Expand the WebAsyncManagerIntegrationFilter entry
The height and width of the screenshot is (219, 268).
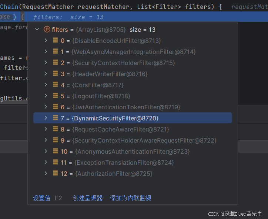coord(46,51)
